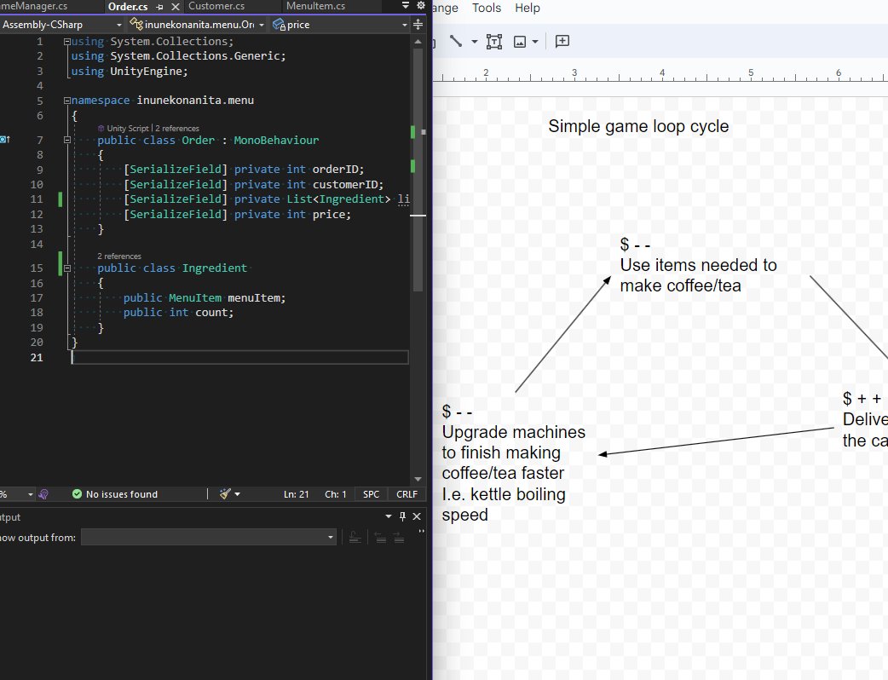Click the Insert image icon in drawing toolbar
Viewport: 888px width, 680px height.
pos(519,42)
